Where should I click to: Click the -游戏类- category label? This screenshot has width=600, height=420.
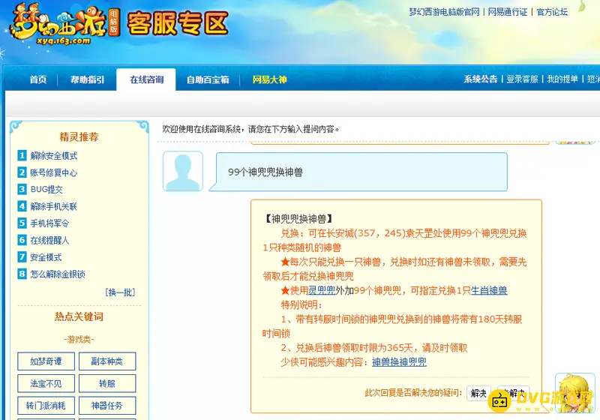(79, 339)
